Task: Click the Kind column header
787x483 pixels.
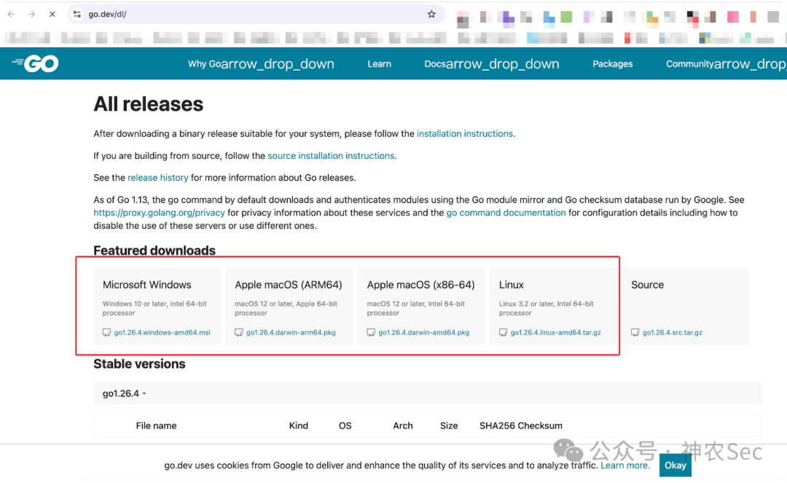Action: click(299, 426)
